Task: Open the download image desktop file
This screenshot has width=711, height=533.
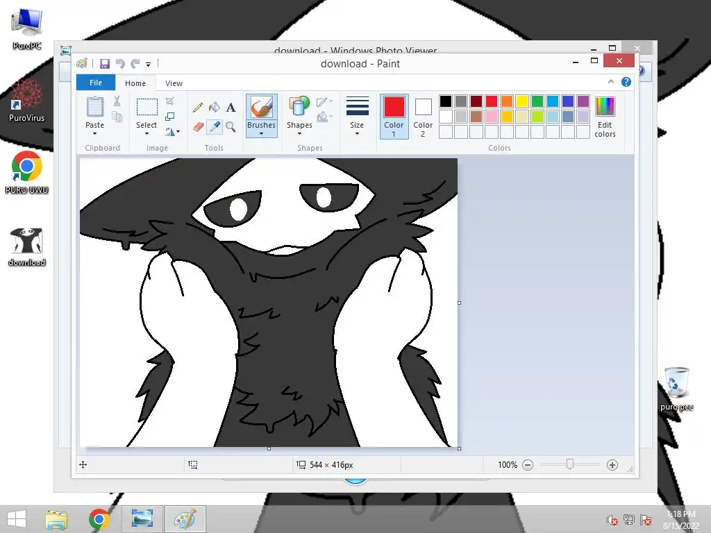Action: pyautogui.click(x=27, y=247)
